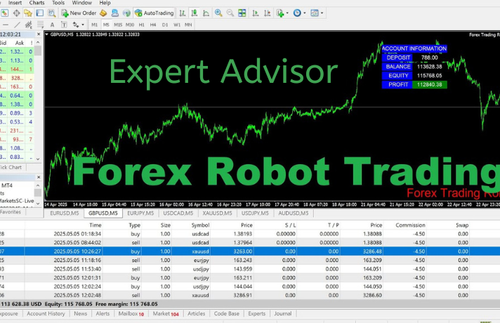Close the Market Watch panel
Image resolution: width=500 pixels, height=323 pixels.
tap(39, 34)
